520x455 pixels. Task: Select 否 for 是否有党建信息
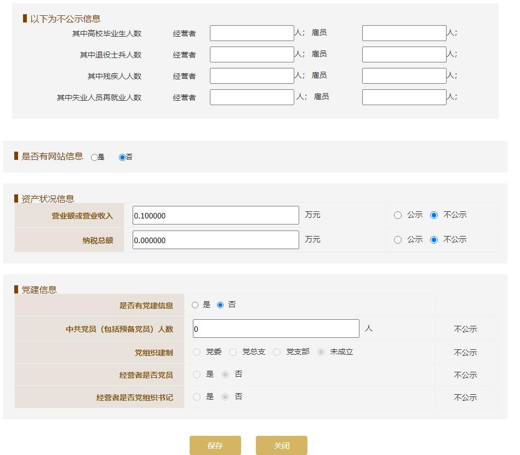click(220, 305)
